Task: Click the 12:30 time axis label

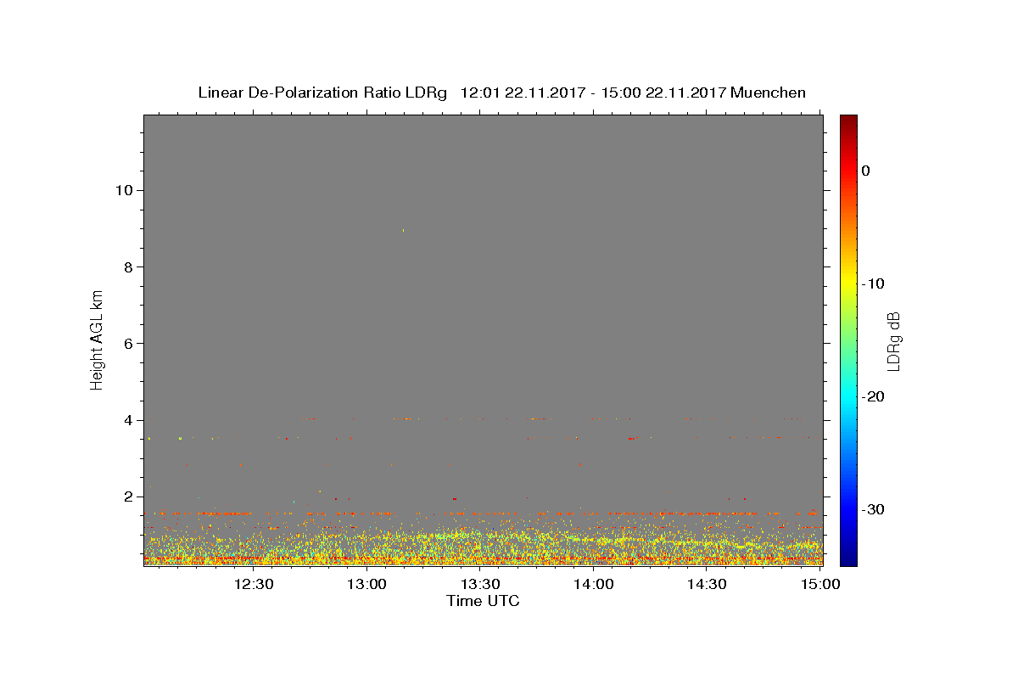Action: tap(254, 584)
